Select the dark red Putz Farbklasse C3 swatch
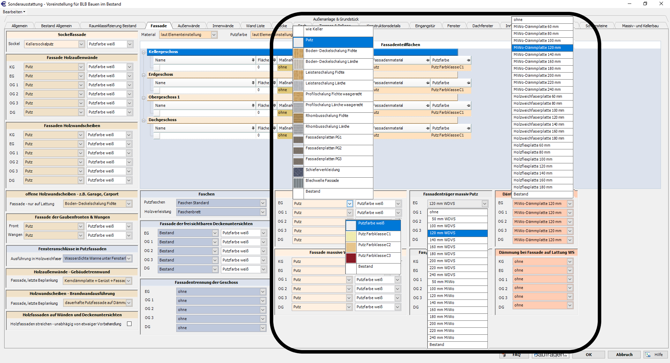The image size is (670, 363). coord(351,258)
